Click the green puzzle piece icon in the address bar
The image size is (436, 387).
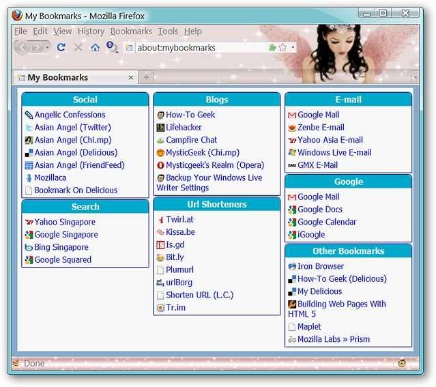coord(272,48)
